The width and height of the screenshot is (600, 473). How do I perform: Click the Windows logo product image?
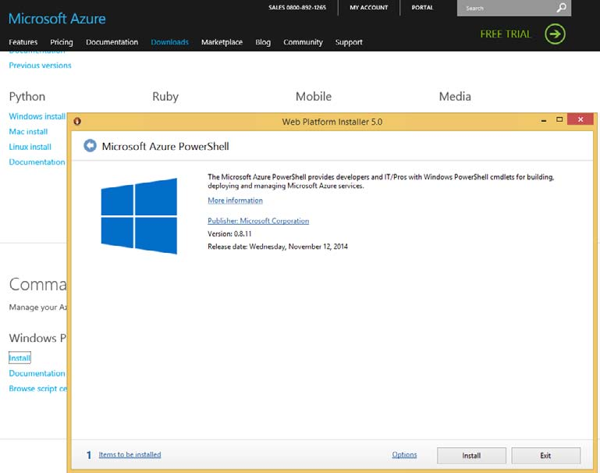pyautogui.click(x=139, y=215)
